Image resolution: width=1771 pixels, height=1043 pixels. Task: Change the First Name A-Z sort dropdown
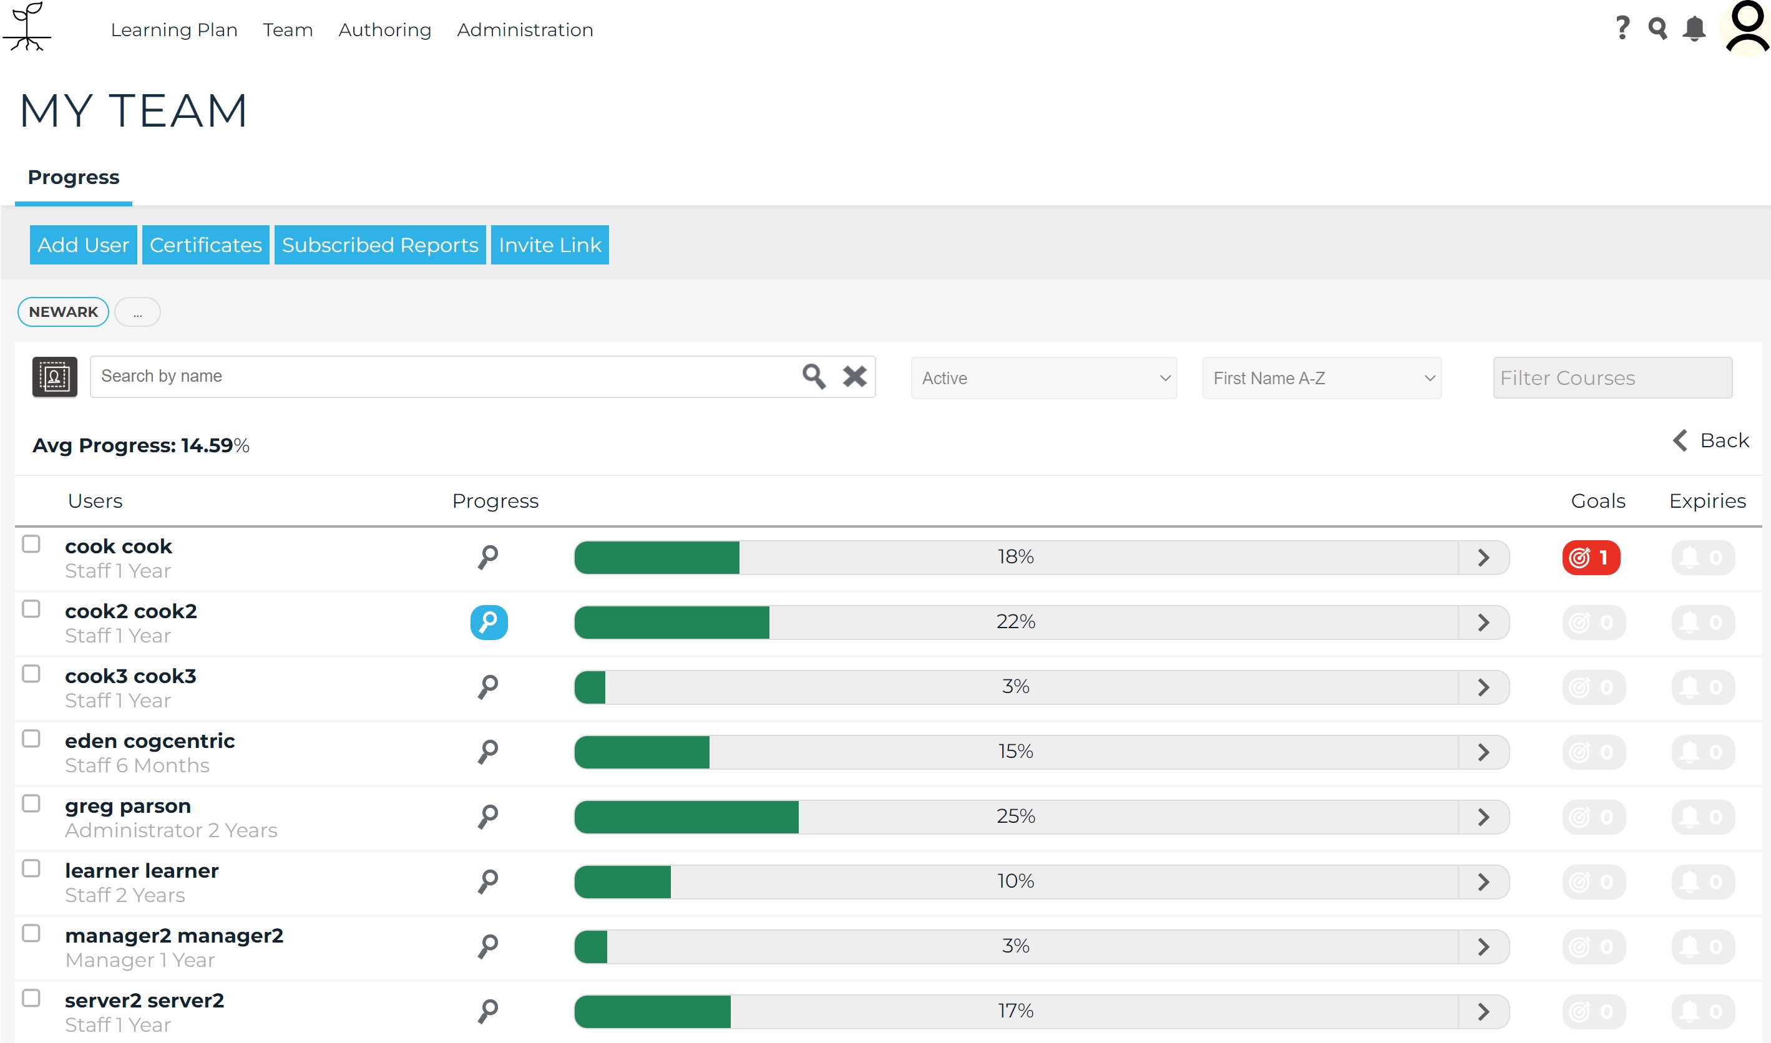coord(1321,377)
